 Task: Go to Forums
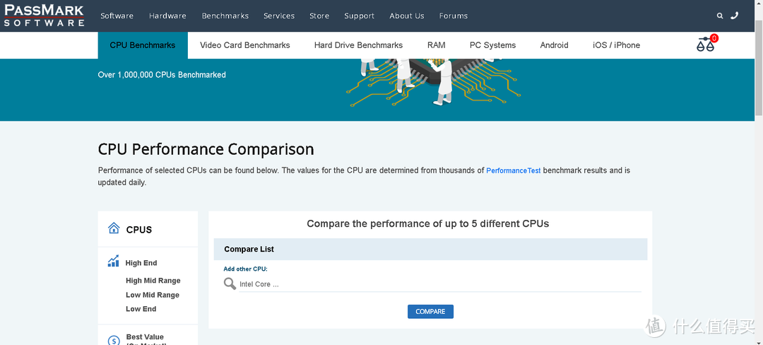[453, 16]
